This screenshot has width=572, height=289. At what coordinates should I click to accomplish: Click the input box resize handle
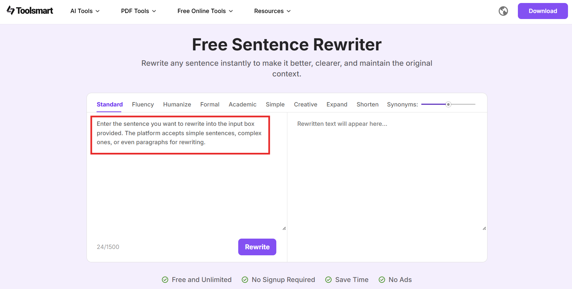284,228
